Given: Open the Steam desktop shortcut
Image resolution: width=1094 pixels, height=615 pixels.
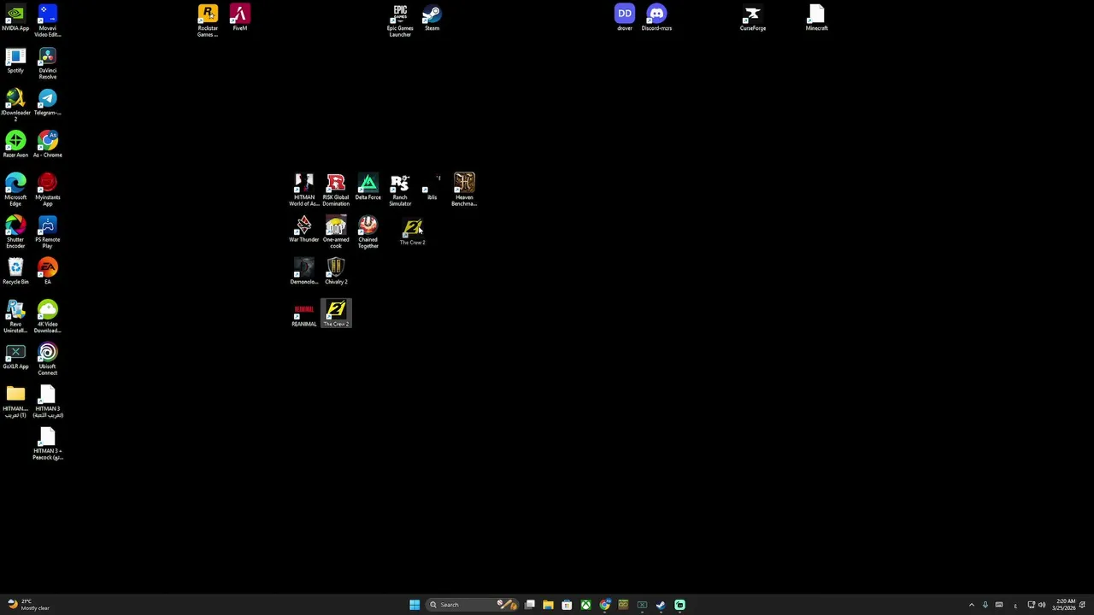Looking at the screenshot, I should tap(432, 18).
